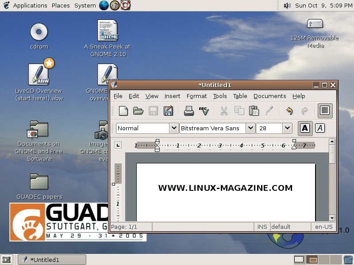Screen dimensions: 354x265
Task: Open the System menu in top panel
Action: [85, 5]
